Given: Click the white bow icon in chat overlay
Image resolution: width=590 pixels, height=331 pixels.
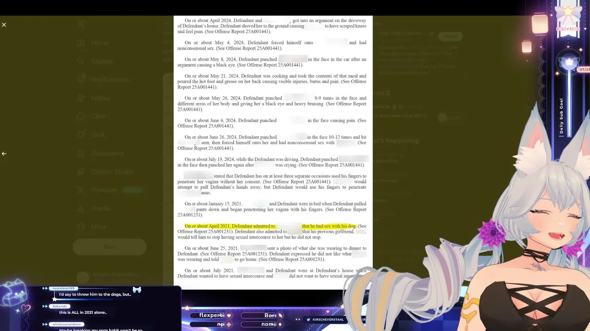Looking at the screenshot, I should tap(136, 290).
